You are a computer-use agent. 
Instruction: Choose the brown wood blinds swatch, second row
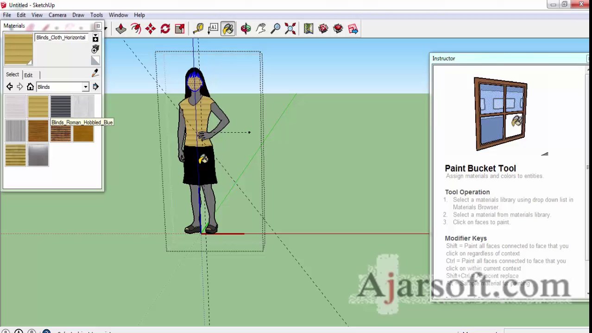pyautogui.click(x=38, y=131)
